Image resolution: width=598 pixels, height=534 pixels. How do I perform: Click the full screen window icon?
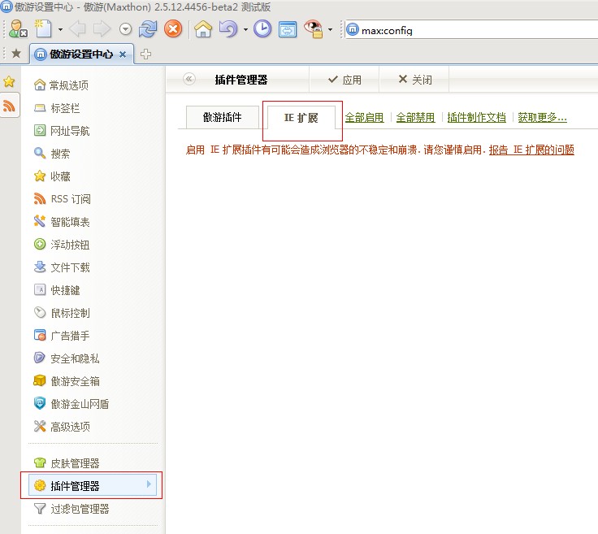coord(288,29)
